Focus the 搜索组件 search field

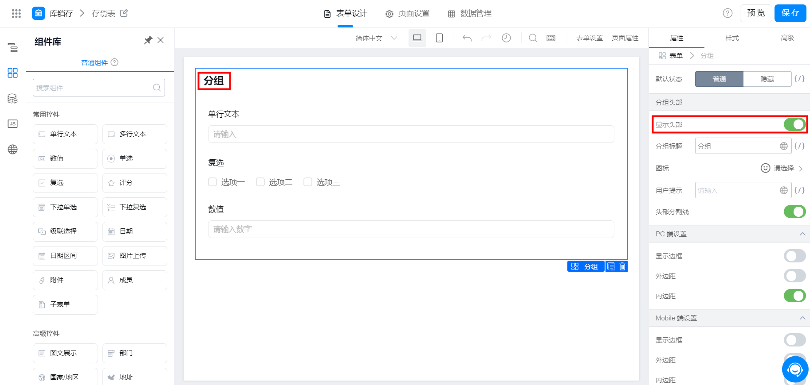pyautogui.click(x=99, y=88)
